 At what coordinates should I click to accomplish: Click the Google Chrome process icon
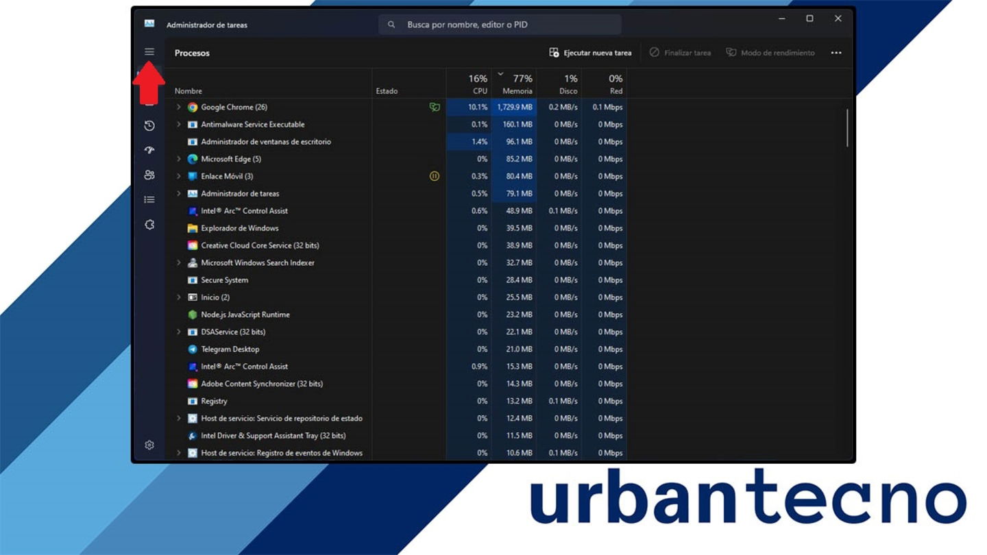coord(193,108)
